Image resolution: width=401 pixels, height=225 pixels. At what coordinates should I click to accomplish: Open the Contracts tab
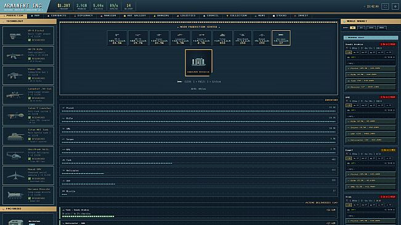[57, 15]
